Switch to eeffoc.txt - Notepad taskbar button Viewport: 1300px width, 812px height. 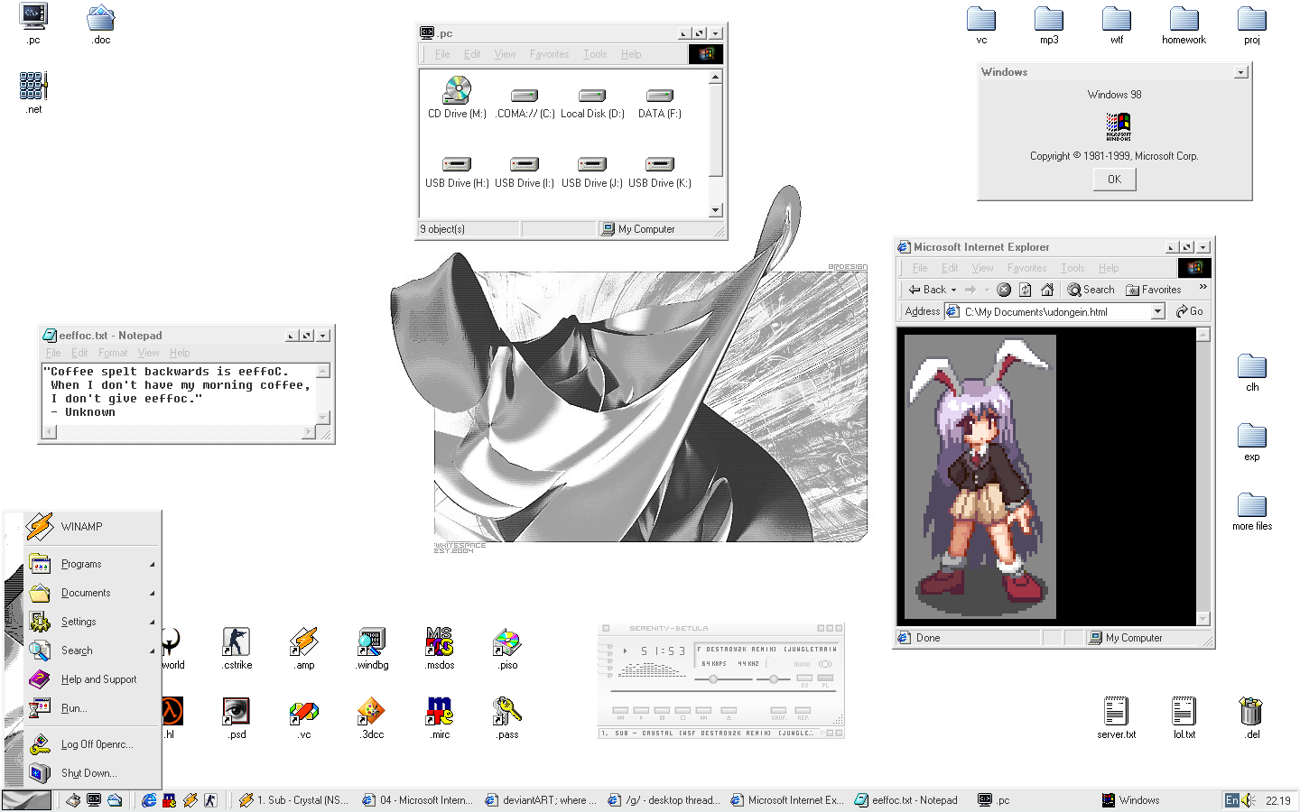click(908, 800)
